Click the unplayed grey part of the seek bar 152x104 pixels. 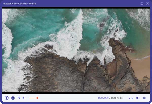(66, 98)
